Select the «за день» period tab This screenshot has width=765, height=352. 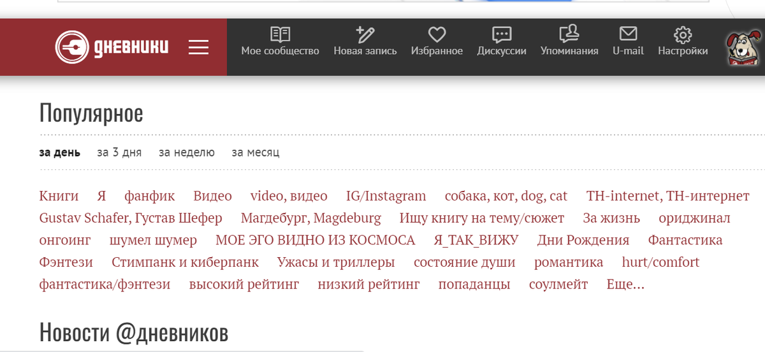[60, 153]
